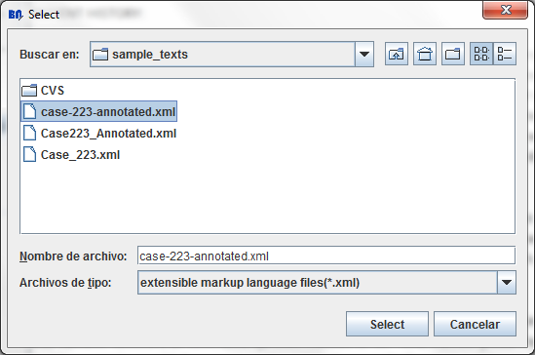Select Case223_Annotated.xml in the file list
The width and height of the screenshot is (535, 355).
(x=99, y=133)
